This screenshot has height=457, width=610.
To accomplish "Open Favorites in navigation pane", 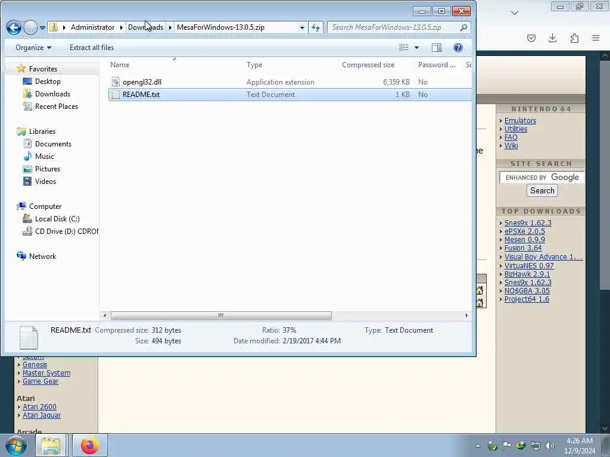I will [43, 69].
